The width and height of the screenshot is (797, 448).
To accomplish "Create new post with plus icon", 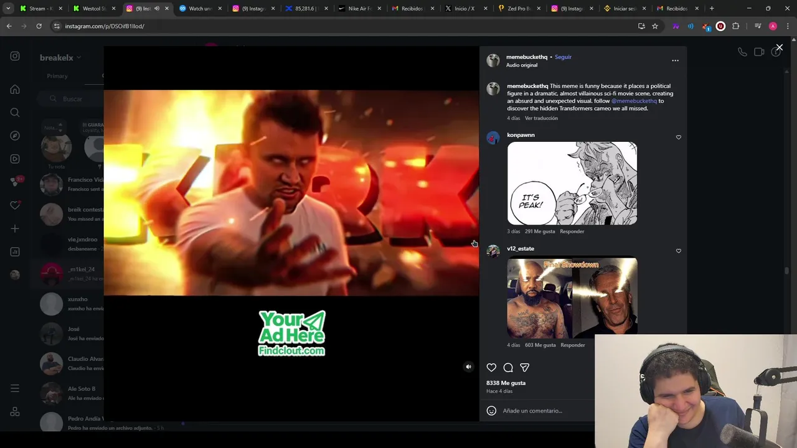I will (15, 228).
